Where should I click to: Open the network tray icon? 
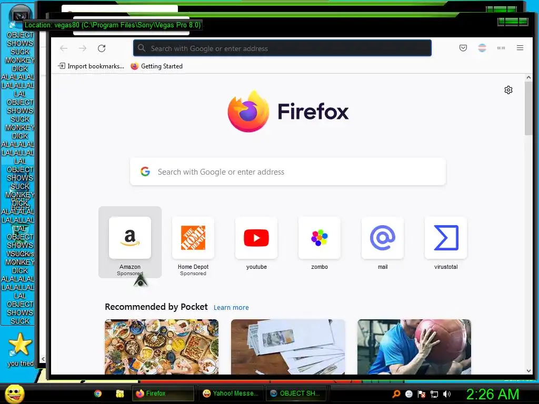[434, 393]
